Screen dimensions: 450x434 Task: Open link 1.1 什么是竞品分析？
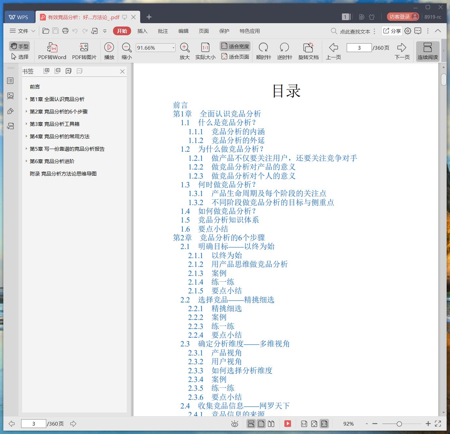[x=218, y=123]
